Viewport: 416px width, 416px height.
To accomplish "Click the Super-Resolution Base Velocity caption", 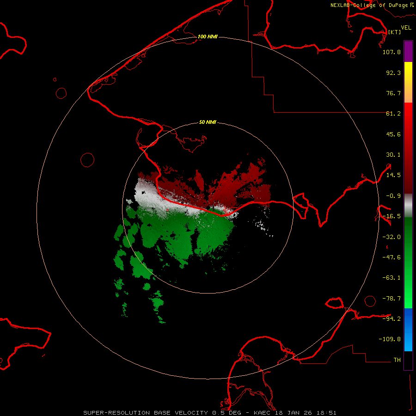I will (x=209, y=413).
